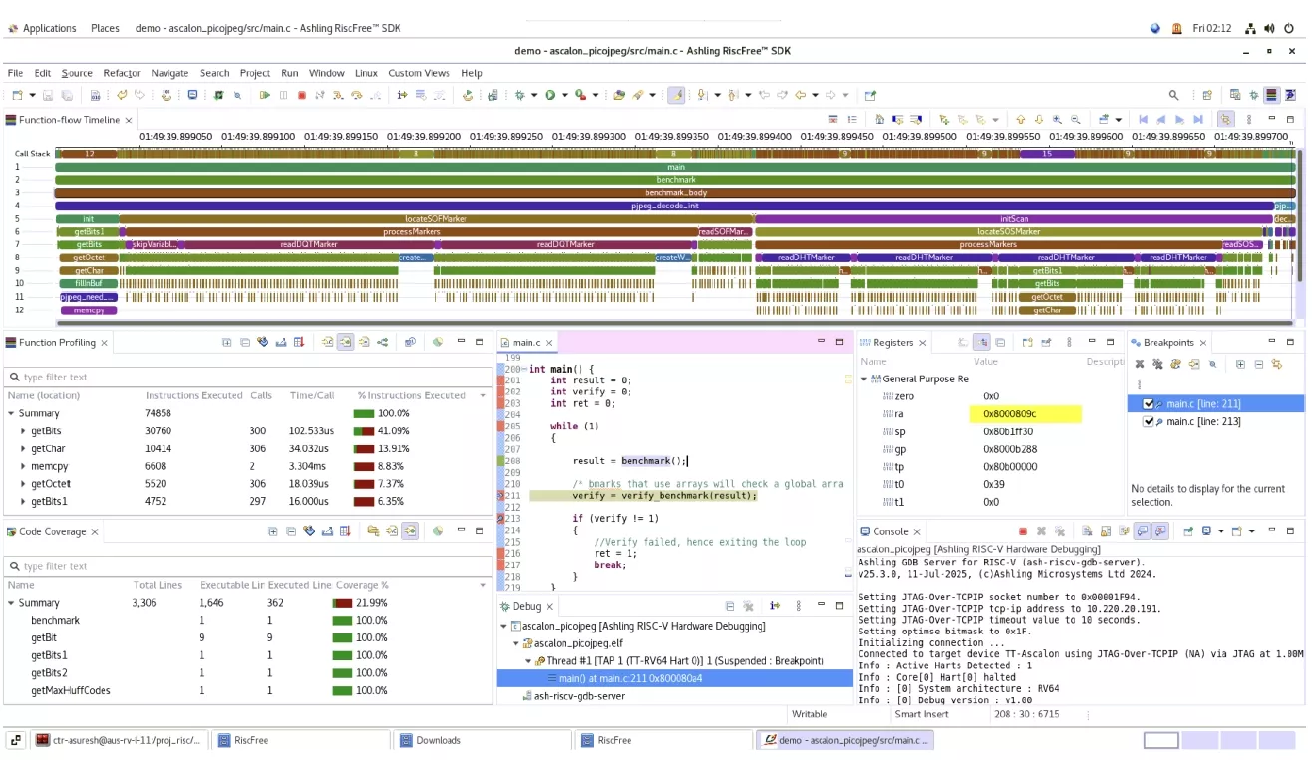Switch to the main.c editor tab
This screenshot has height=760, width=1315.
point(526,342)
